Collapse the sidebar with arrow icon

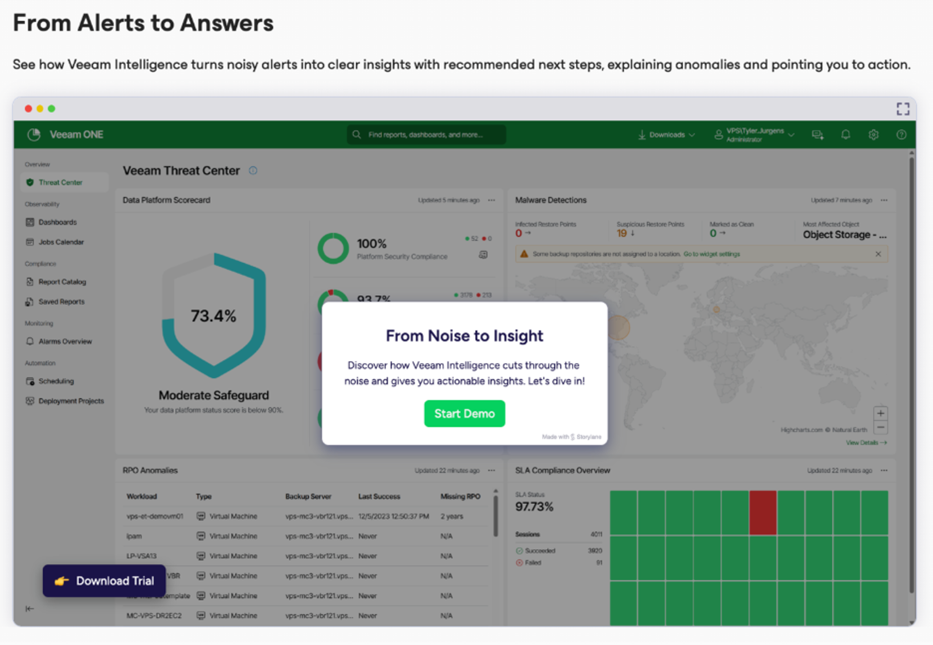click(x=30, y=609)
